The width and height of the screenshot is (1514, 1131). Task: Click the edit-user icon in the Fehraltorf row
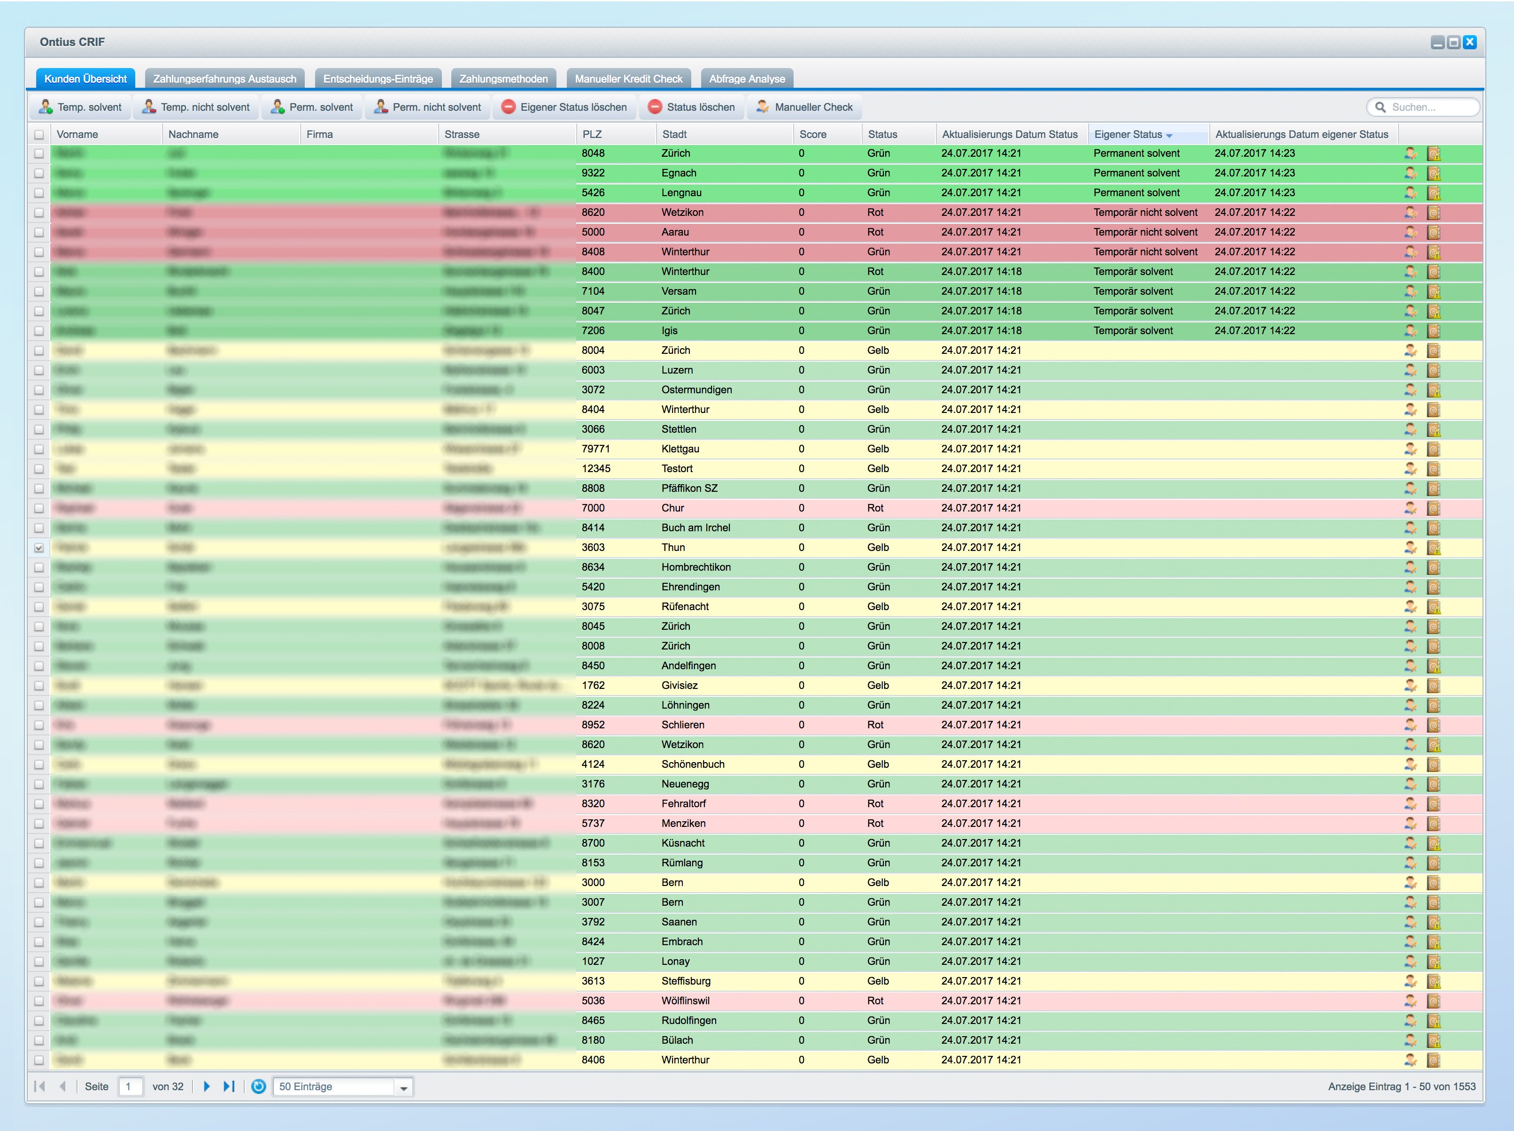tap(1411, 804)
